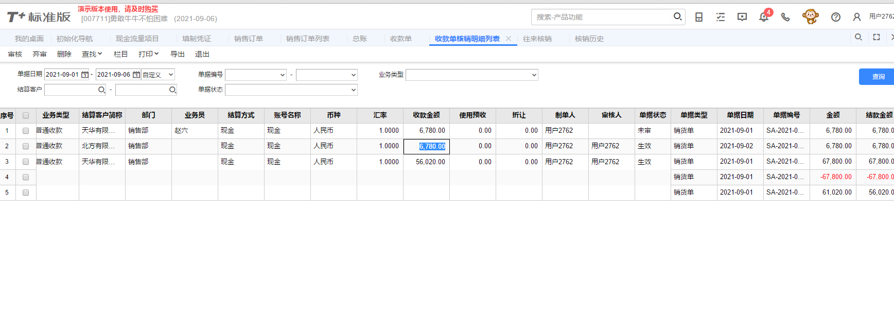Switch to 总账 tab
Screen dimensions: 894x331
point(360,39)
